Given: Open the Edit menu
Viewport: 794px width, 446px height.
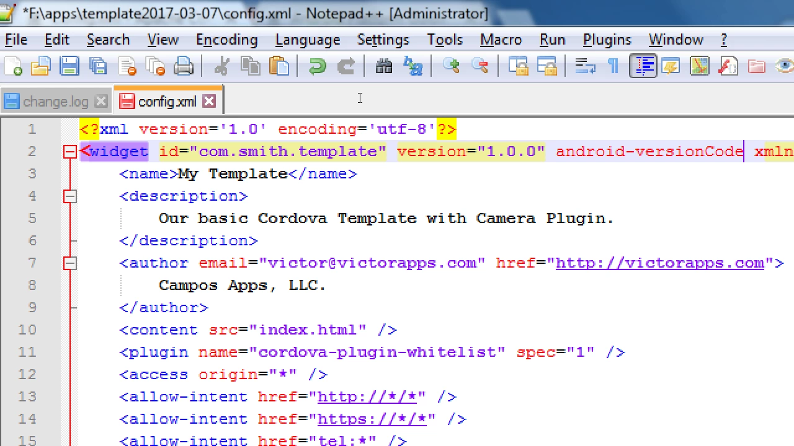Looking at the screenshot, I should click(56, 40).
